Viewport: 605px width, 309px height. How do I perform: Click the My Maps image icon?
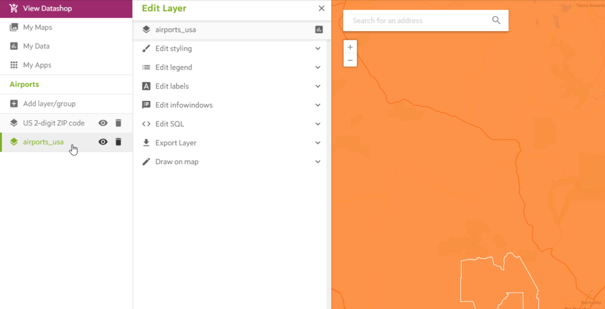tap(14, 27)
